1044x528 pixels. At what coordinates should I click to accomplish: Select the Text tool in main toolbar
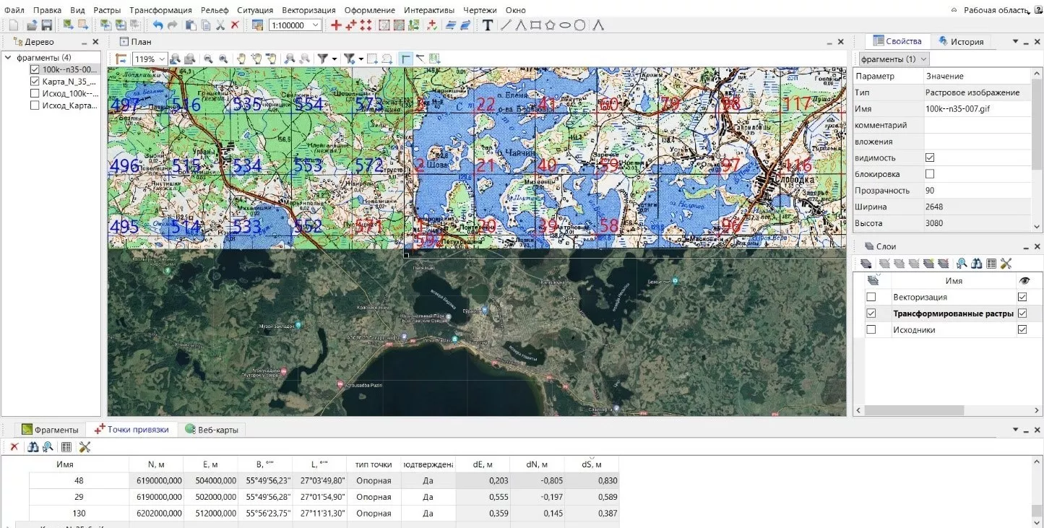(x=488, y=25)
